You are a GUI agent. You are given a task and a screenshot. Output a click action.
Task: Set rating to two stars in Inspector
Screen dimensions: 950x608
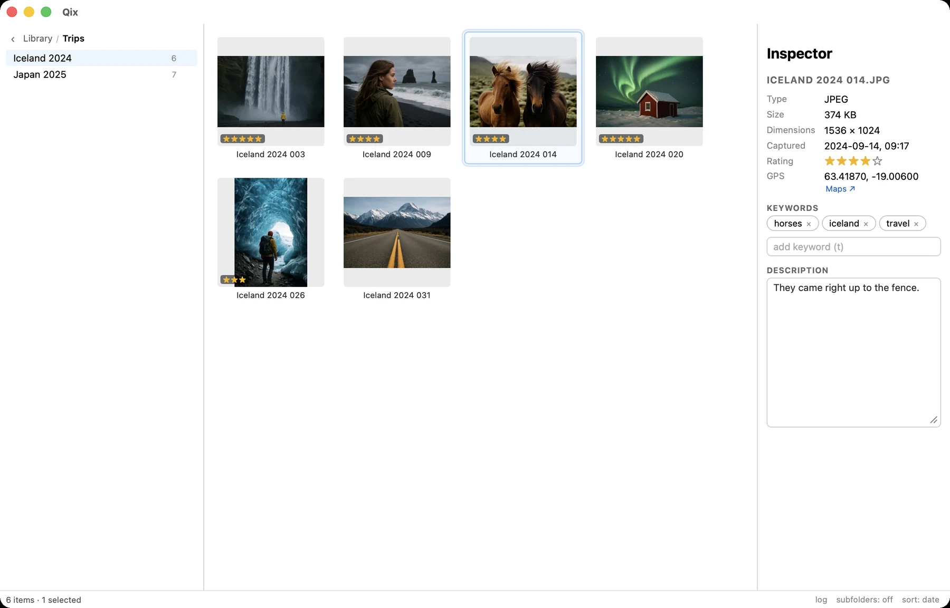click(842, 161)
